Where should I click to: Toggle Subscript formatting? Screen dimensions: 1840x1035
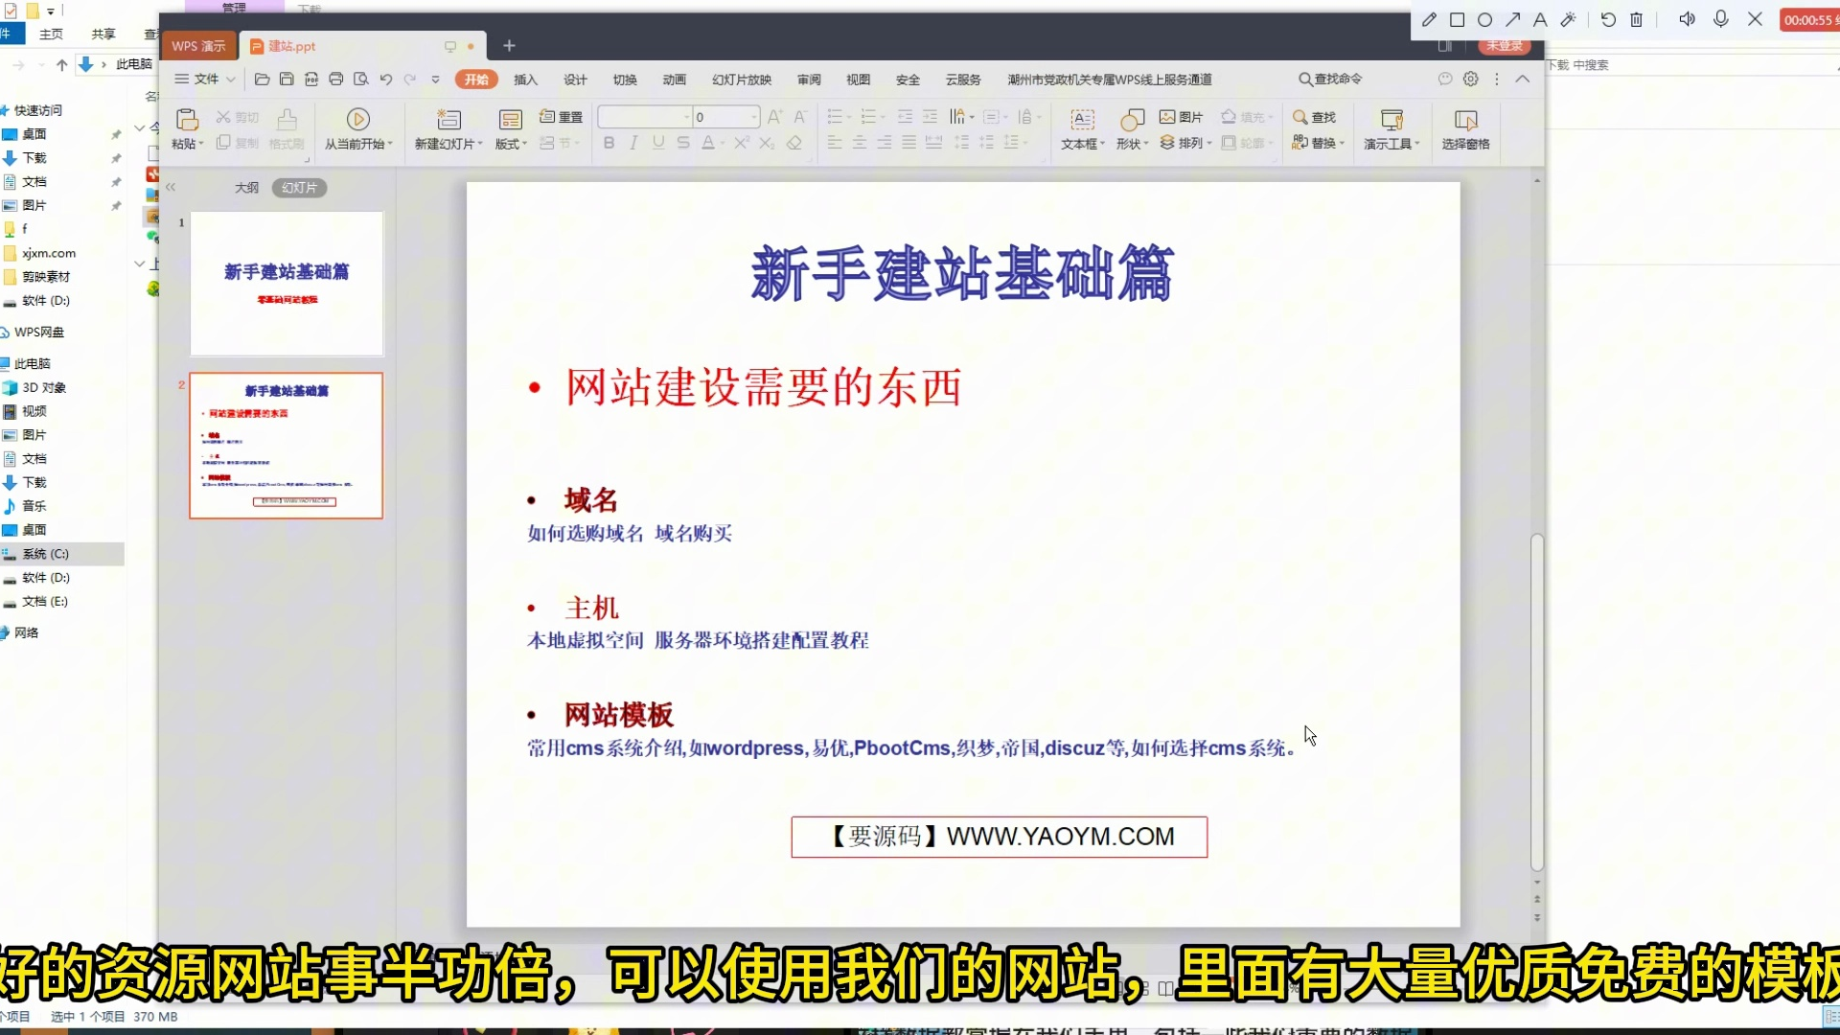(x=766, y=143)
